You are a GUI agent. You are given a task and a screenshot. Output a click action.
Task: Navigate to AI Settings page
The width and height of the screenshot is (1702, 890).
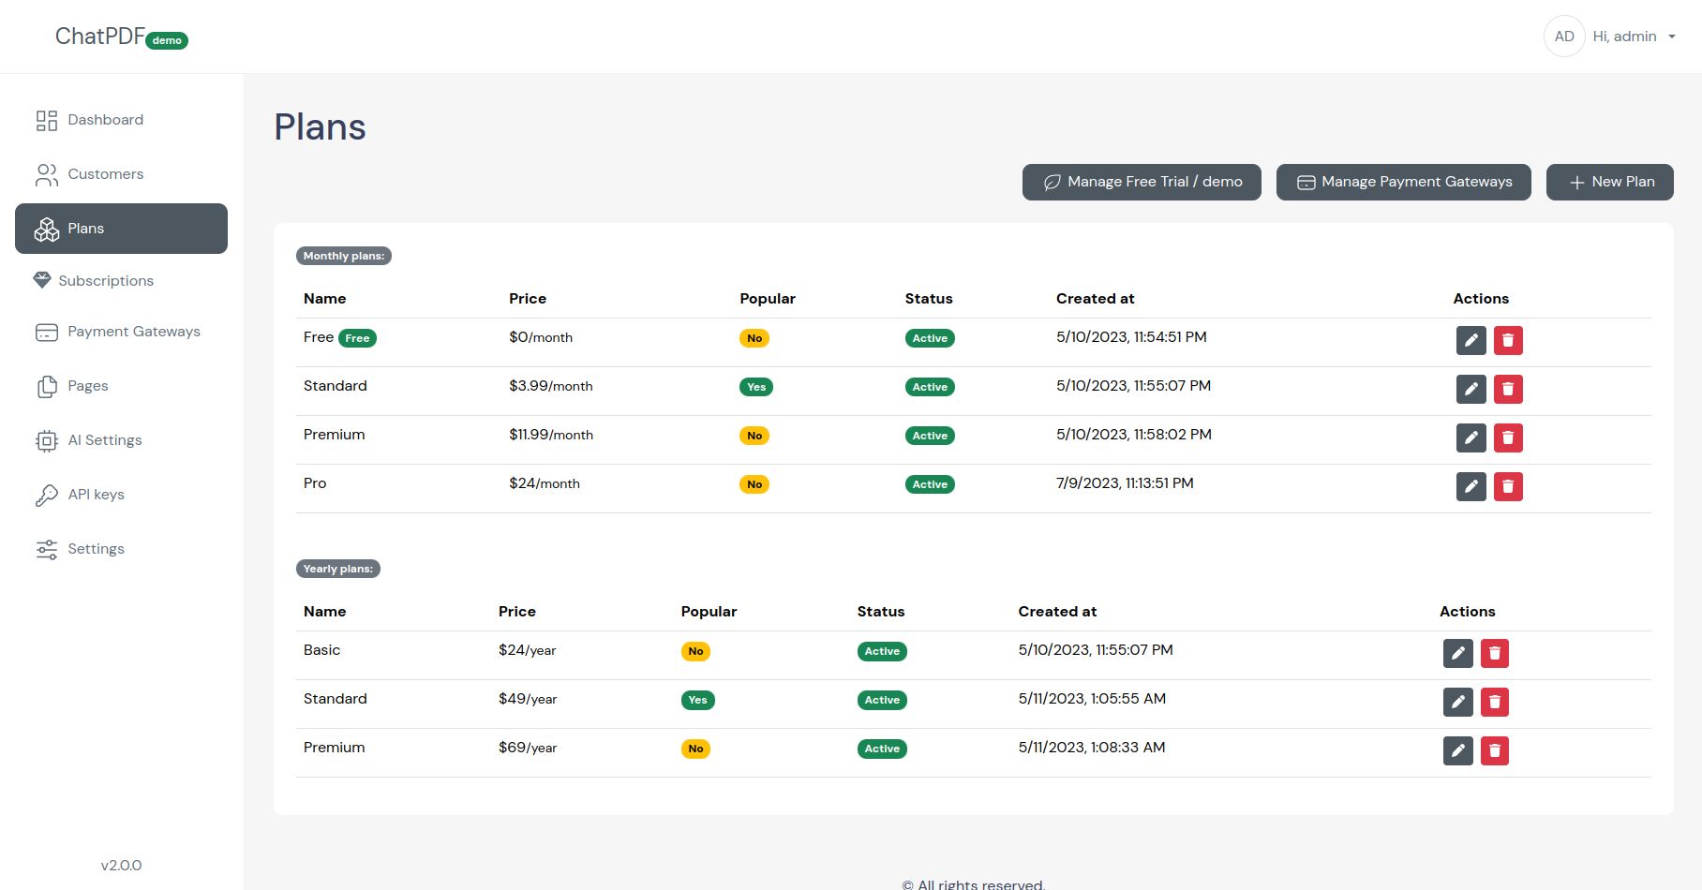tap(104, 440)
